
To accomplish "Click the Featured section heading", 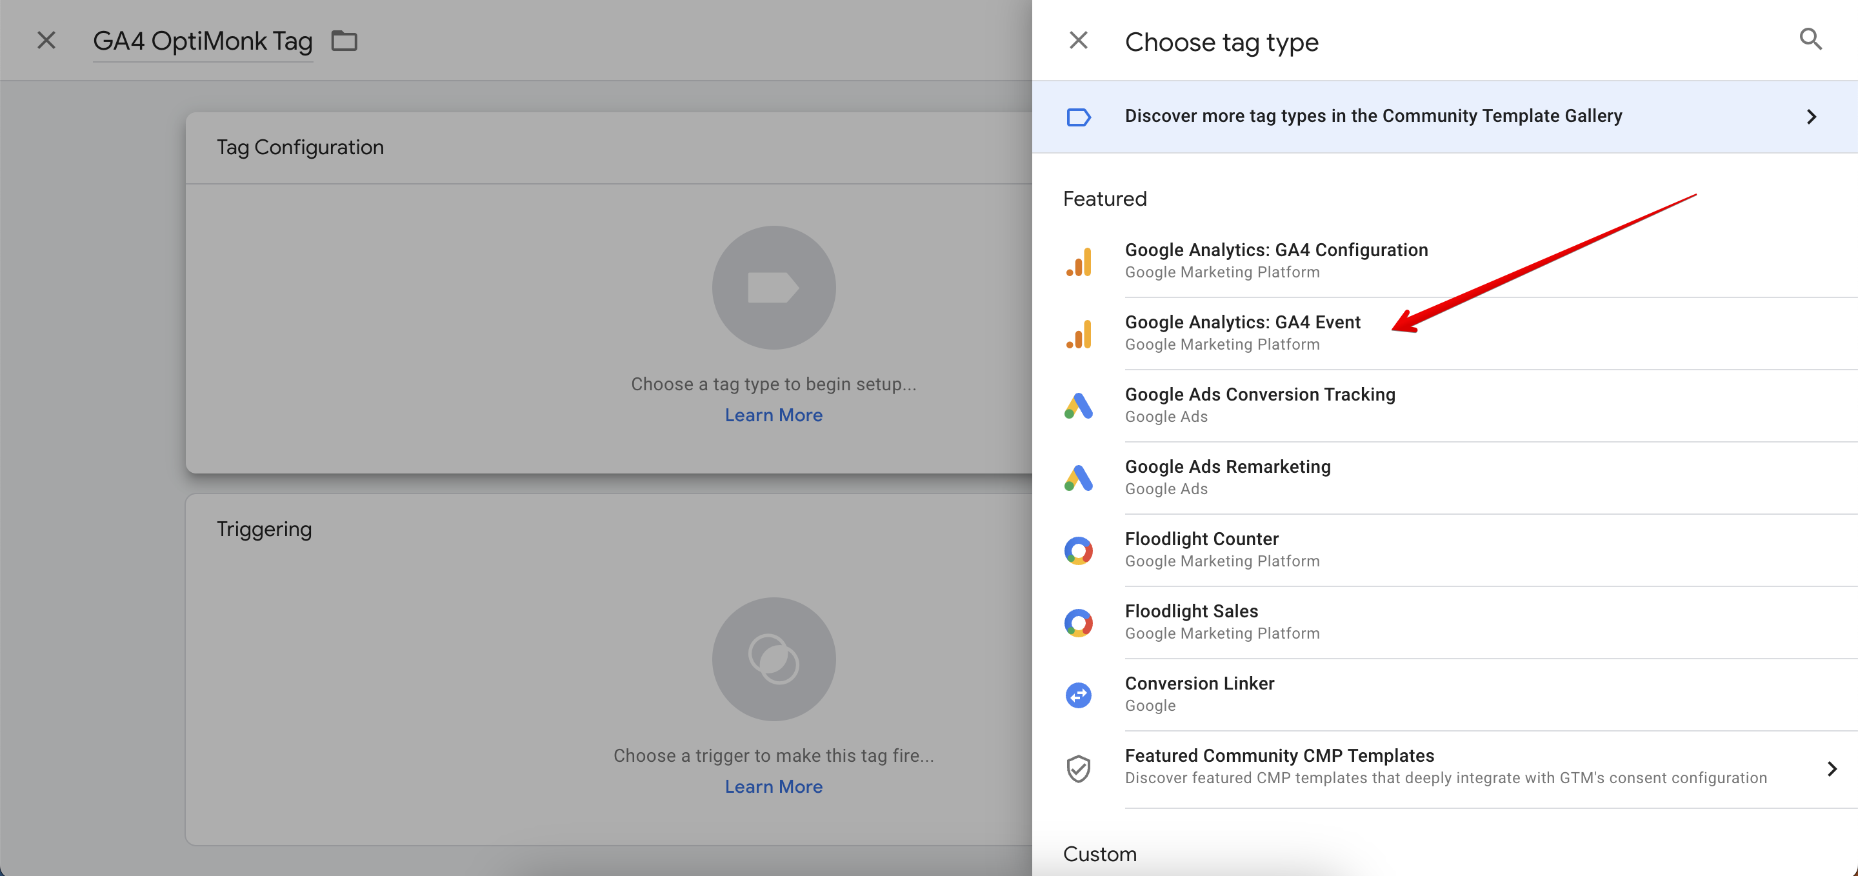I will [1104, 198].
